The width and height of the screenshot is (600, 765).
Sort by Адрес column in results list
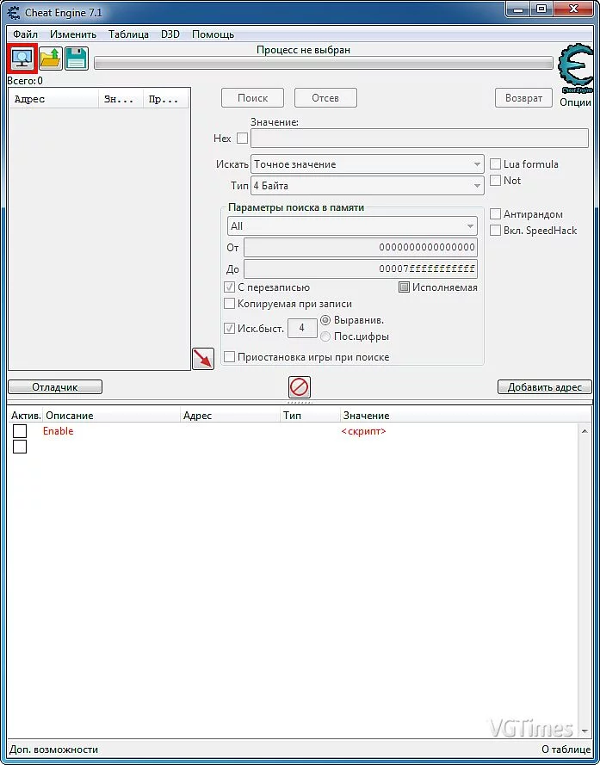(x=53, y=99)
